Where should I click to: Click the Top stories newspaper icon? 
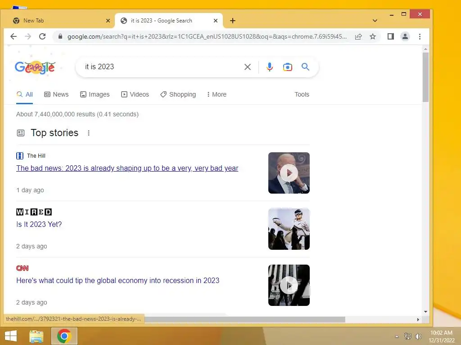pyautogui.click(x=21, y=133)
